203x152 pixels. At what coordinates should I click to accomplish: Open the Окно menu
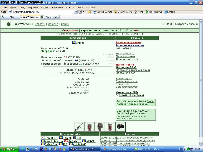pos(81,8)
